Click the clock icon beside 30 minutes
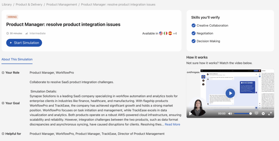279x141 pixels. click(8, 33)
